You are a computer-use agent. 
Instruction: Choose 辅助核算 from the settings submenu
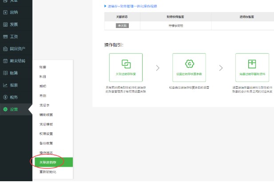pos(46,115)
